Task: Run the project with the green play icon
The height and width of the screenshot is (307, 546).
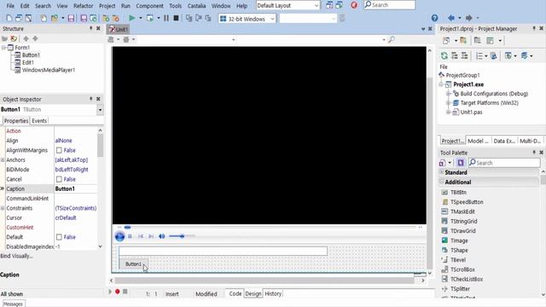Action: [x=132, y=18]
